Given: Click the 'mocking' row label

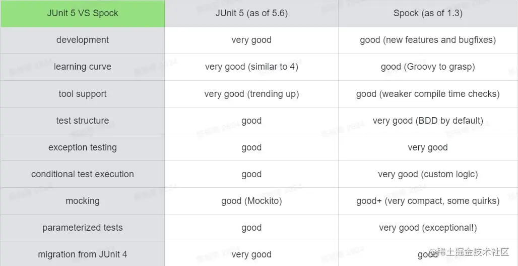Looking at the screenshot, I should coord(83,201).
